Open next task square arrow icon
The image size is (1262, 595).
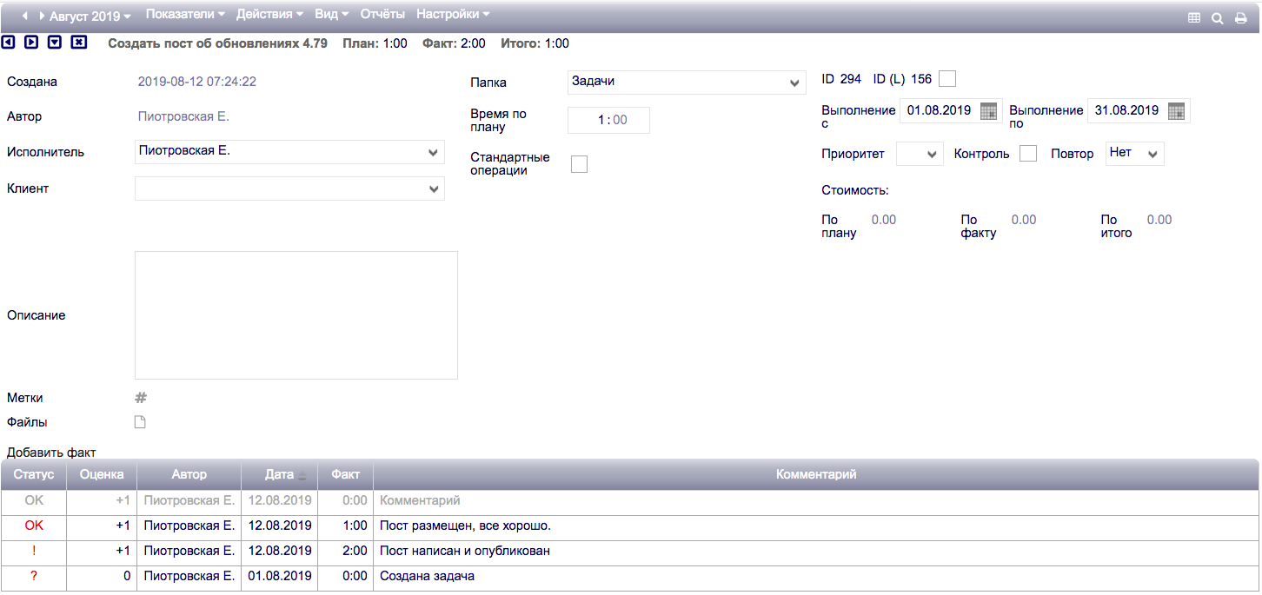[31, 42]
